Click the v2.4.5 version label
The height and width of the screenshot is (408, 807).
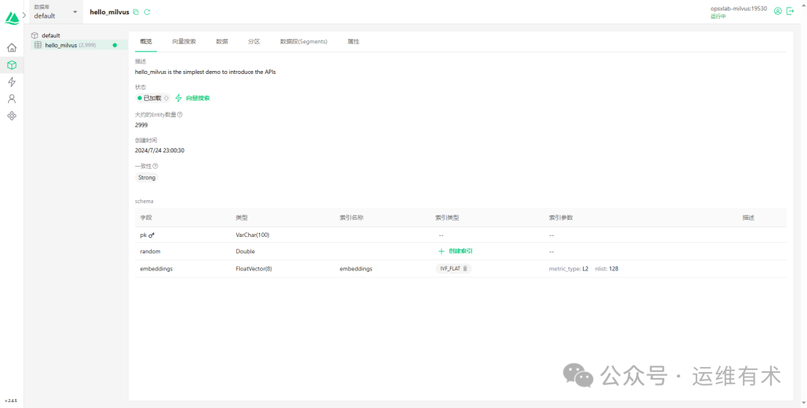click(10, 401)
